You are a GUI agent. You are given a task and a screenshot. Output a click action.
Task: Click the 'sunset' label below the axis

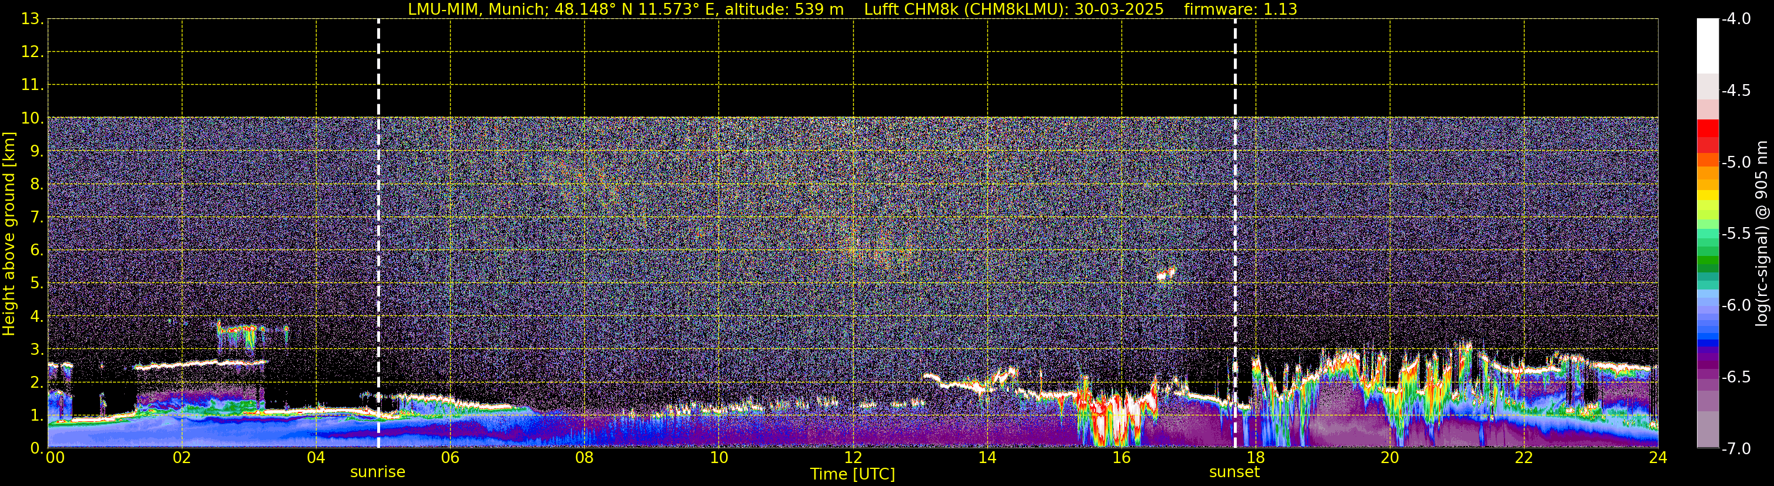click(1234, 471)
